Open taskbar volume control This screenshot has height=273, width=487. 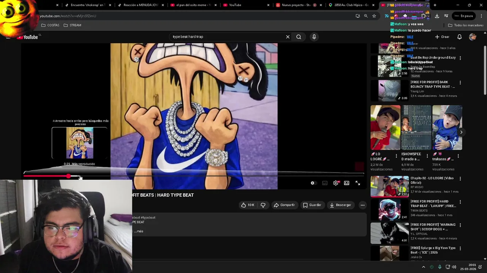[454, 267]
